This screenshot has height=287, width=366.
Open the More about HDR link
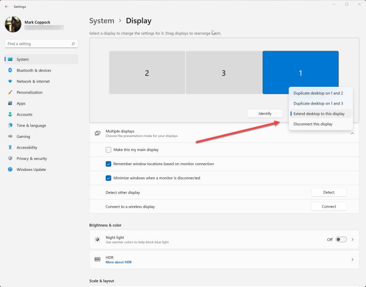[119, 262]
